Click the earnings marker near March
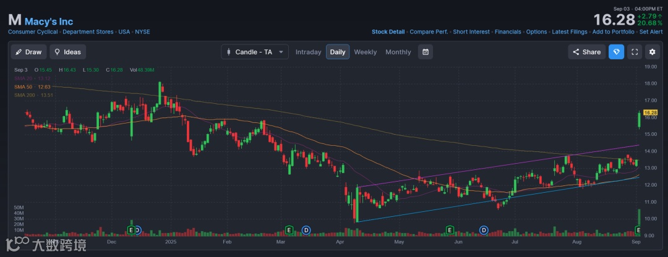This screenshot has height=257, width=668. pos(289,230)
